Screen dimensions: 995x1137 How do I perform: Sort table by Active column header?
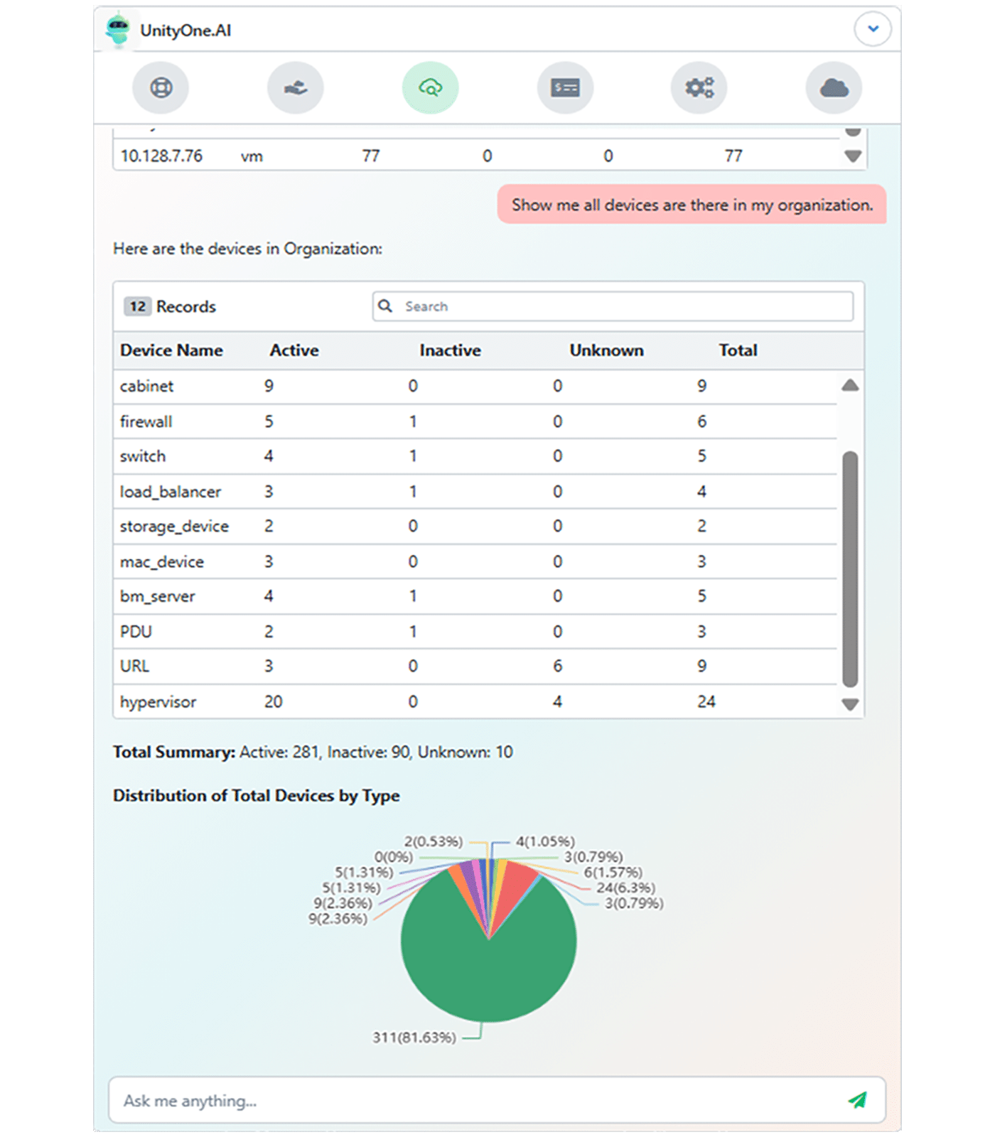coord(294,350)
